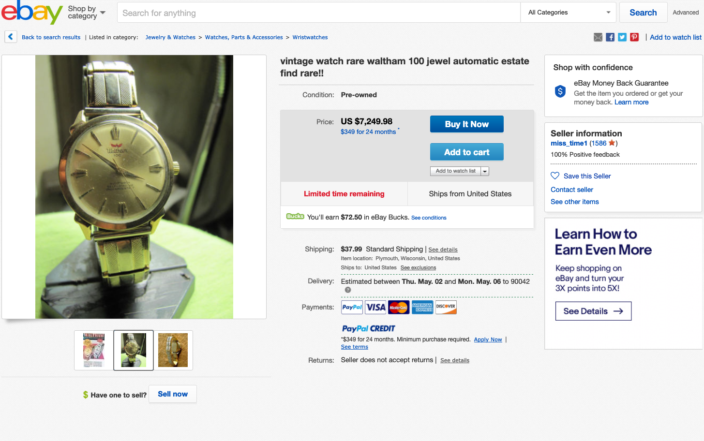Share listing on Twitter
This screenshot has width=704, height=441.
point(622,37)
